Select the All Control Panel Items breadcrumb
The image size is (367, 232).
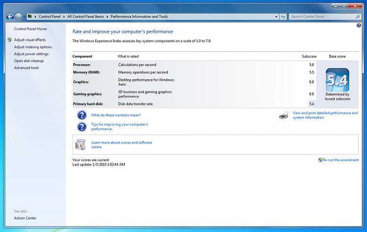coord(86,17)
